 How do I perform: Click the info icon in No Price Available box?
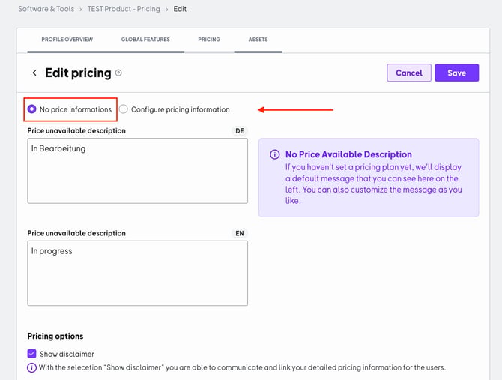274,154
